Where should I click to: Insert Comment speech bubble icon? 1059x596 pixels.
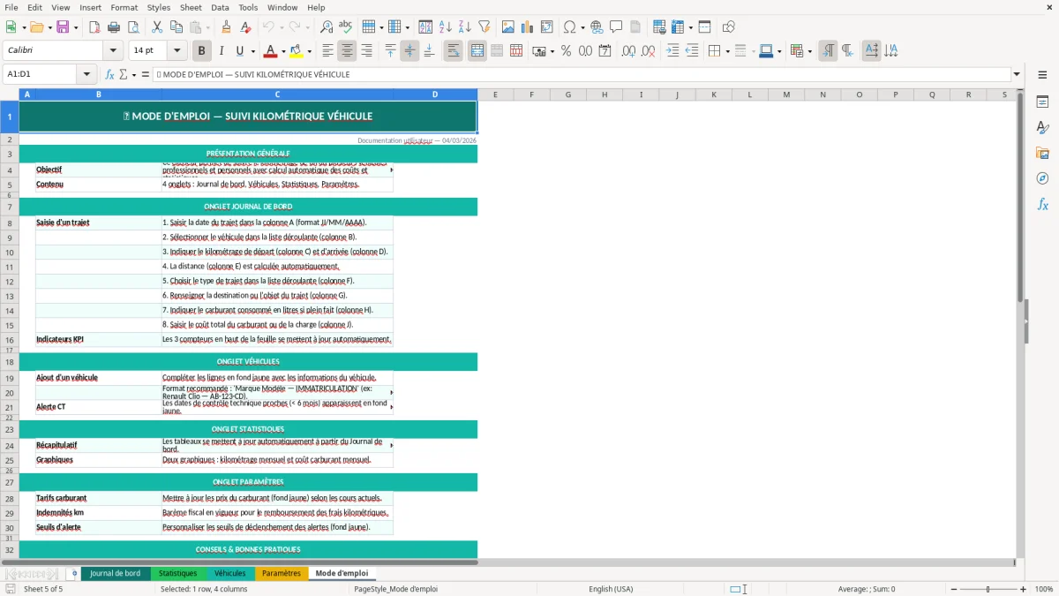click(616, 27)
